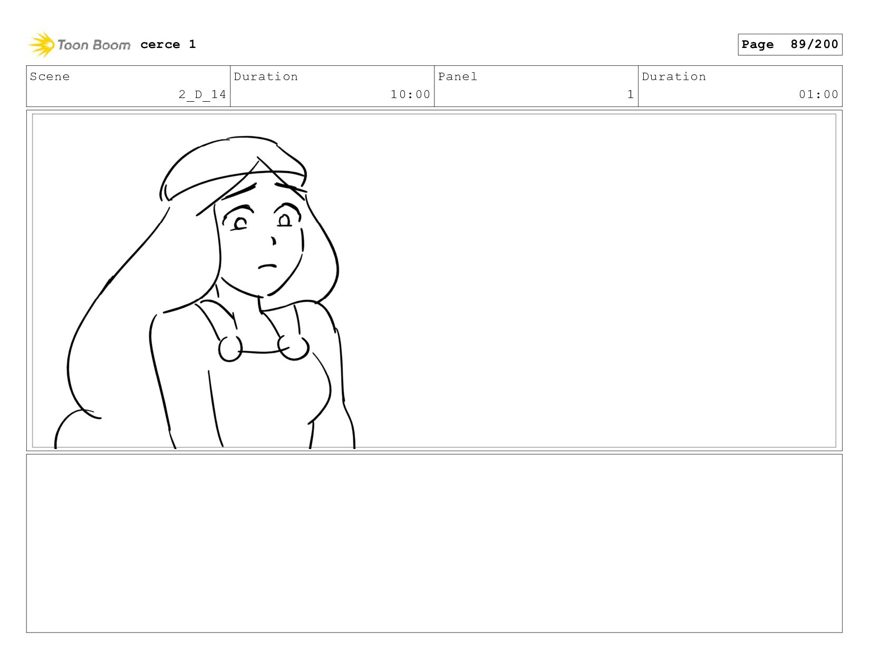The width and height of the screenshot is (870, 672).
Task: Click the "Page 89/200" indicator
Action: (x=790, y=44)
